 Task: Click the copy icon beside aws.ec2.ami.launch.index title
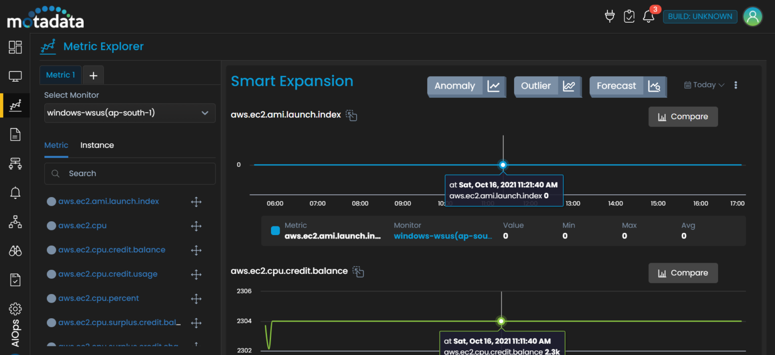pos(351,115)
